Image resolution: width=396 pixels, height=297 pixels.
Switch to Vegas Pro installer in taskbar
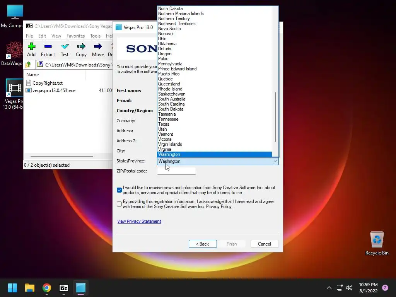pos(81,288)
